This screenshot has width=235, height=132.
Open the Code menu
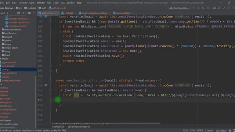(32, 3)
